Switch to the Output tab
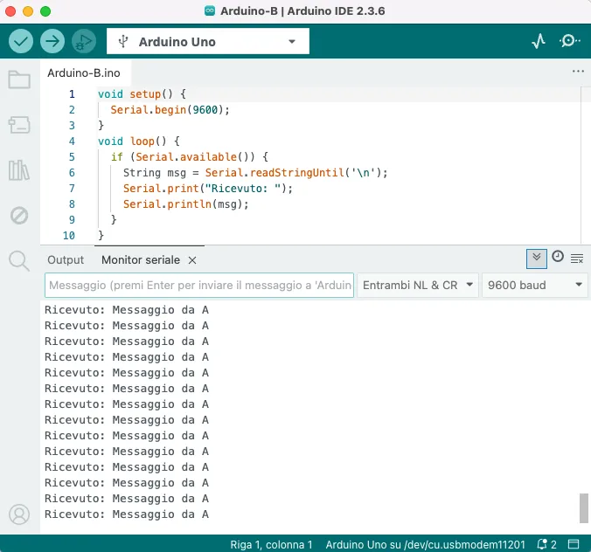This screenshot has width=591, height=552. click(x=66, y=259)
